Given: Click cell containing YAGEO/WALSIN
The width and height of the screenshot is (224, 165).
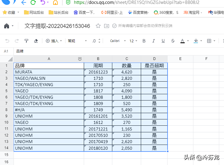Looking at the screenshot, I should click(x=49, y=78).
